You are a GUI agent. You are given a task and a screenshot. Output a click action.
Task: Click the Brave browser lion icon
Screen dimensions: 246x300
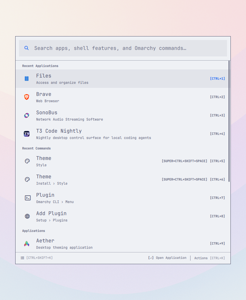(27, 97)
